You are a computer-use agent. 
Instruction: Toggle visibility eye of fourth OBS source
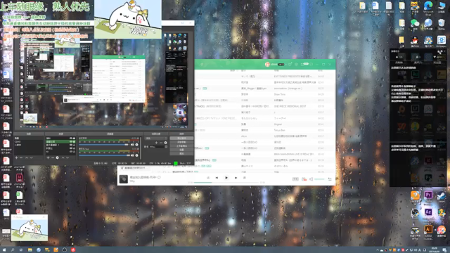71,148
